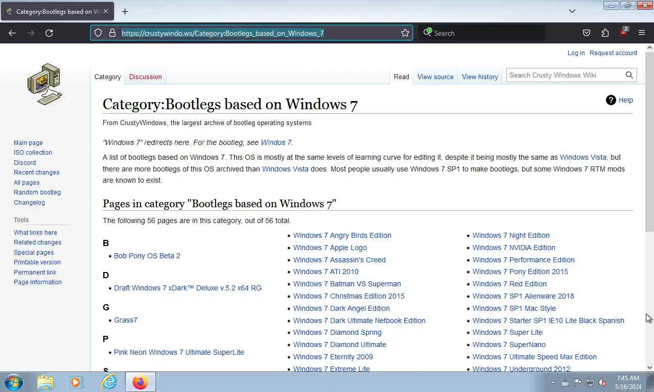Viewport: 654px width, 392px height.
Task: Open Bob Pony OS Beta 2 page
Action: point(147,256)
